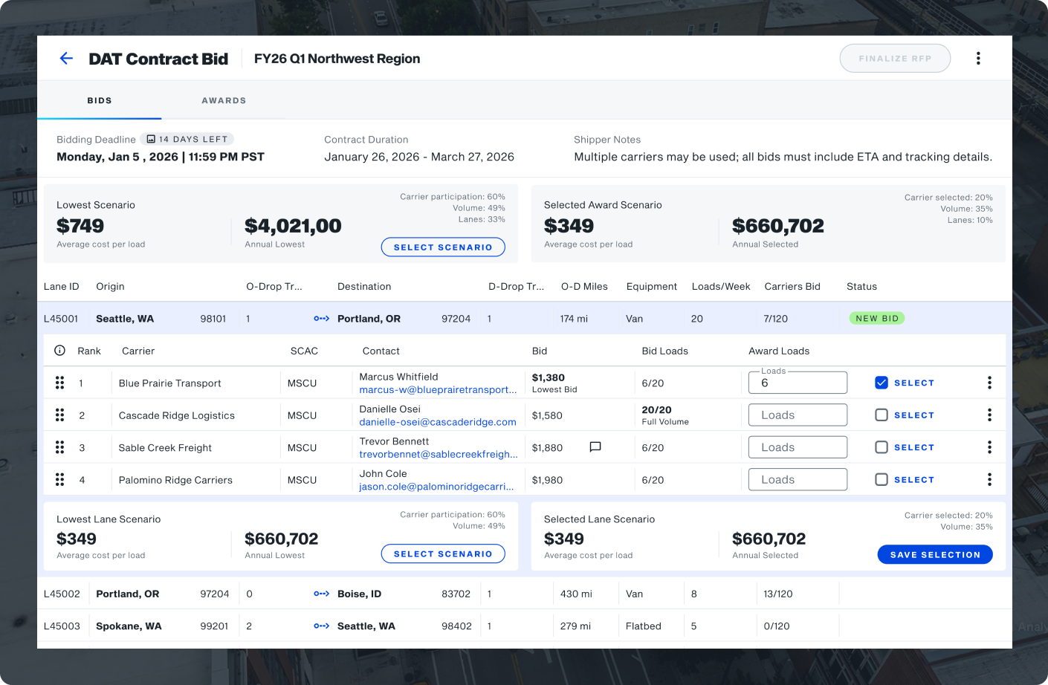
Task: Click the Equipment column header
Action: click(652, 287)
